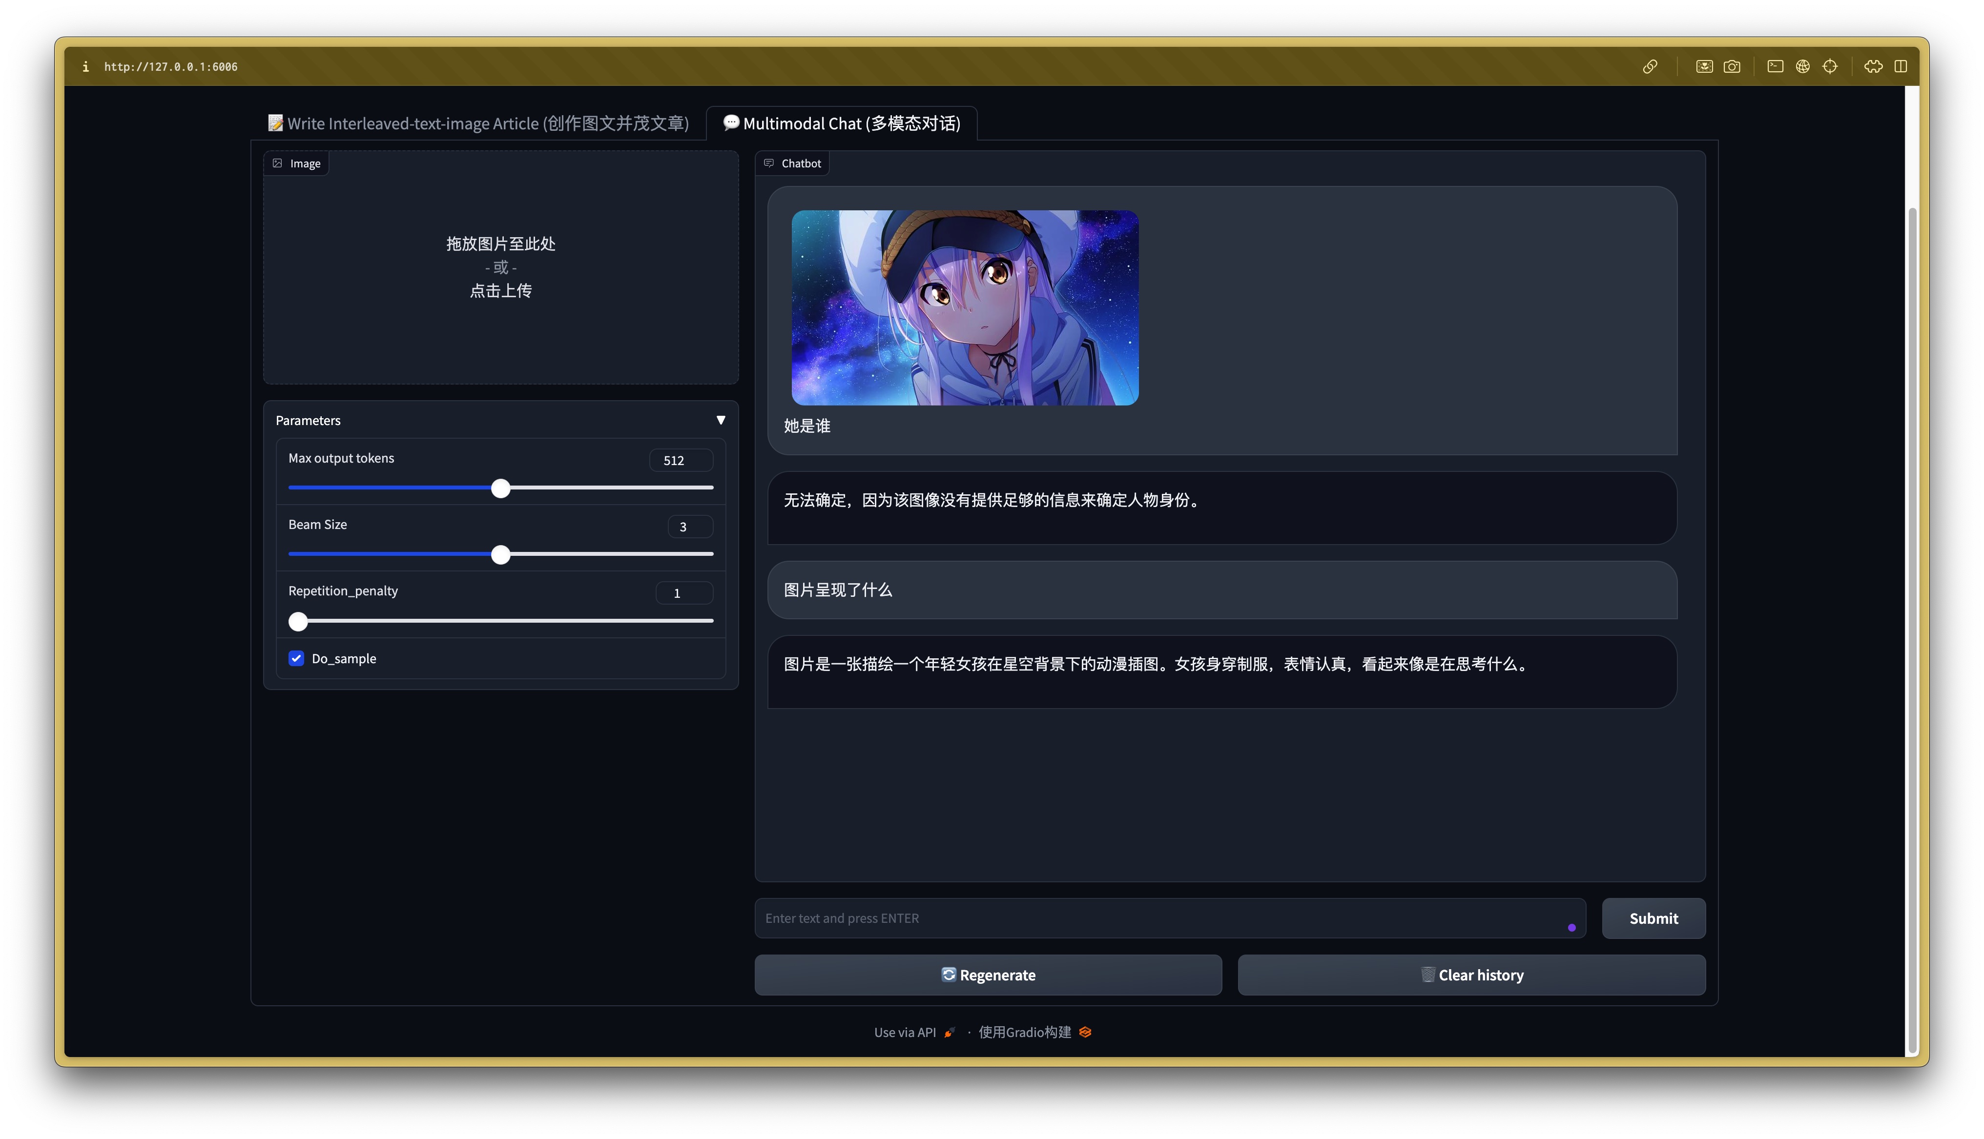Open the puzzle-piece extensions icon
This screenshot has width=1984, height=1139.
pos(1873,66)
